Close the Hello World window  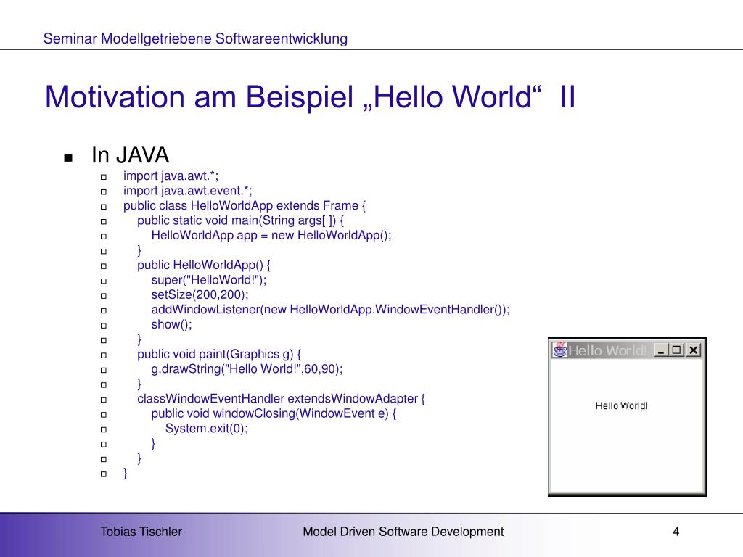coord(693,350)
